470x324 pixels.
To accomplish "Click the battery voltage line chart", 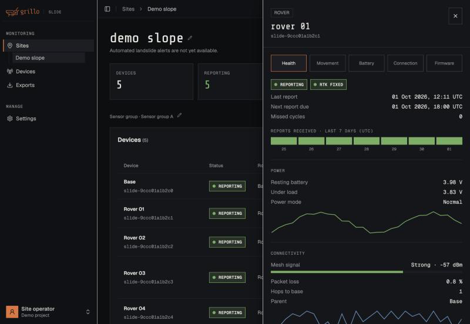I will coord(366,222).
